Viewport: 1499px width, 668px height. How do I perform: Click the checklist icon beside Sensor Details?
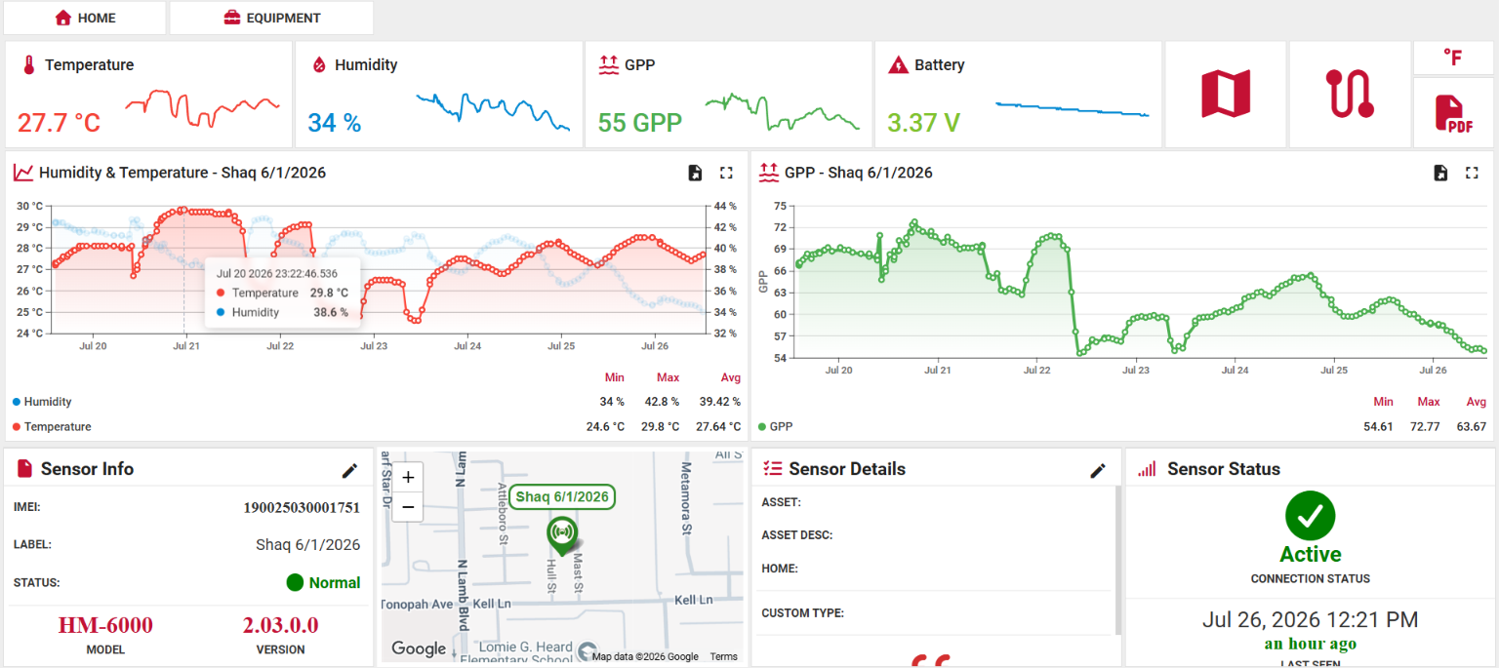(772, 469)
